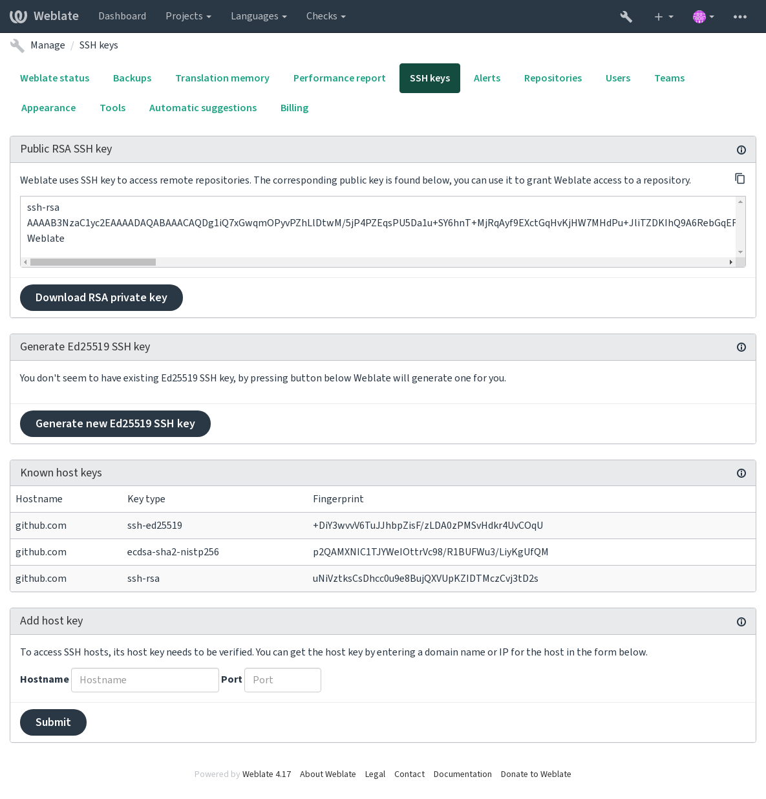Switch to Billing tab
Viewport: 766px width, 799px height.
point(294,108)
